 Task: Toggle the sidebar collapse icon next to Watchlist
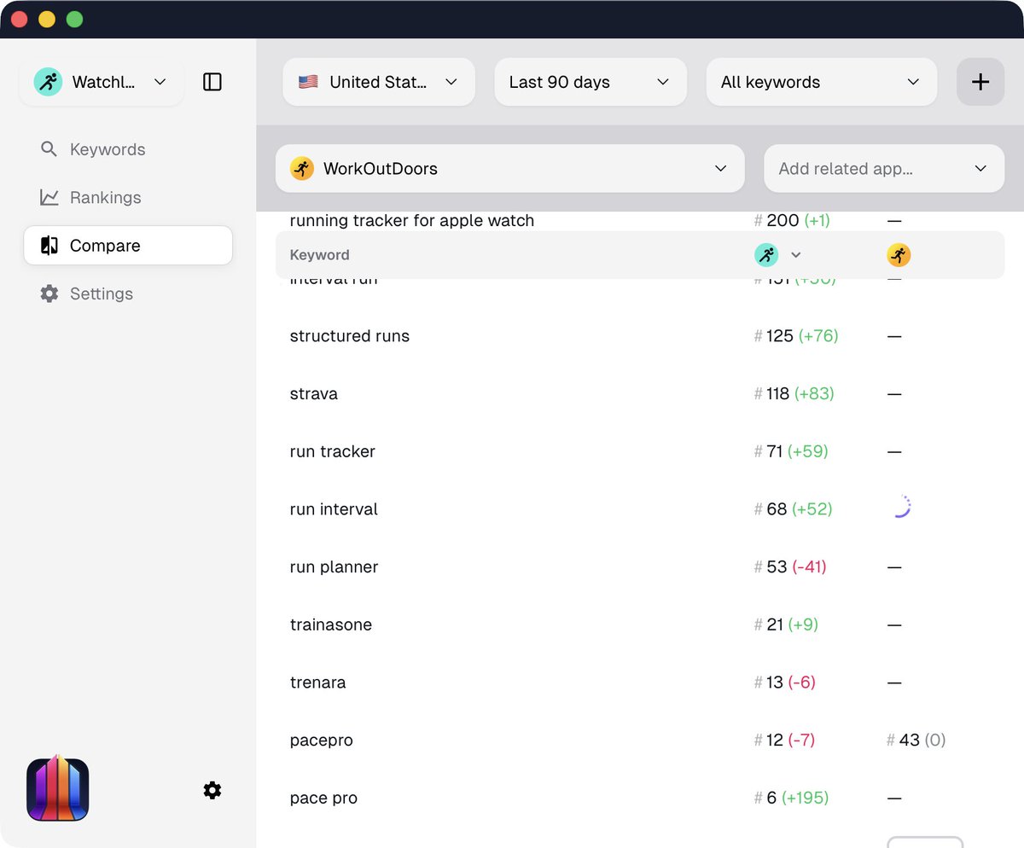pyautogui.click(x=212, y=82)
